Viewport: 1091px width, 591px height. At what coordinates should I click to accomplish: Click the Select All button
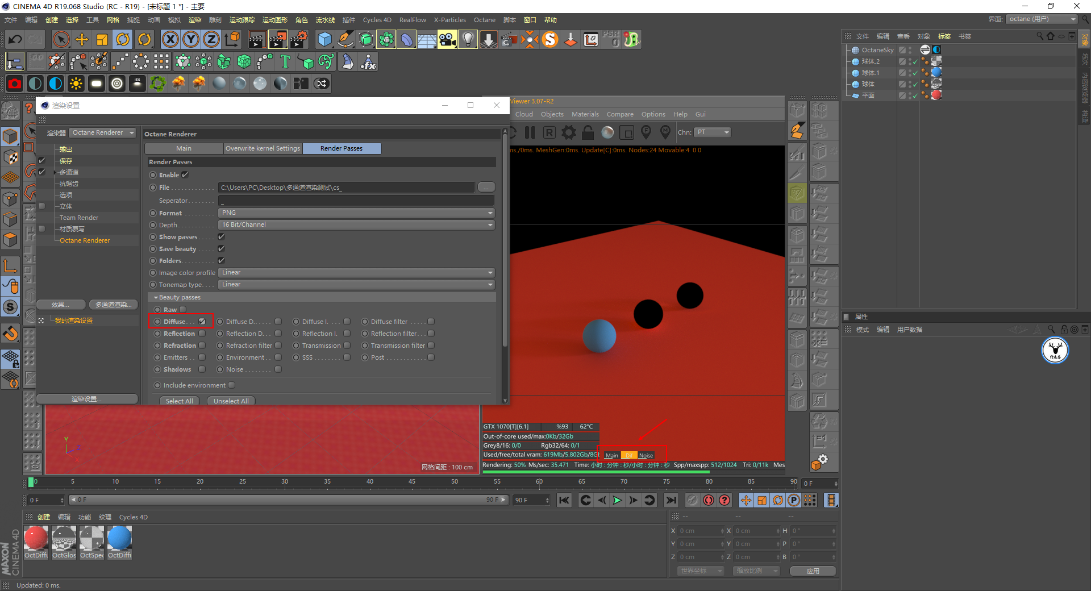pyautogui.click(x=180, y=401)
